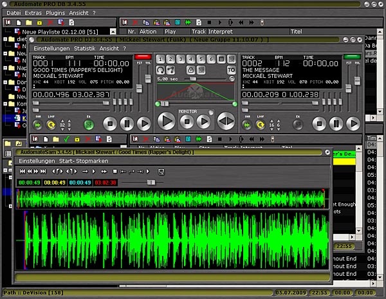Click the overview waveform in AudomateSam

[x=172, y=199]
